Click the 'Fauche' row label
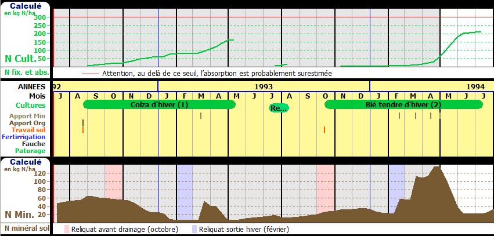 tap(34, 144)
